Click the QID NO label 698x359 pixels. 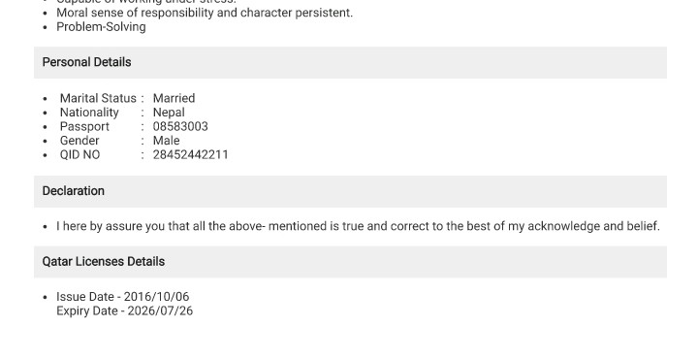(80, 155)
